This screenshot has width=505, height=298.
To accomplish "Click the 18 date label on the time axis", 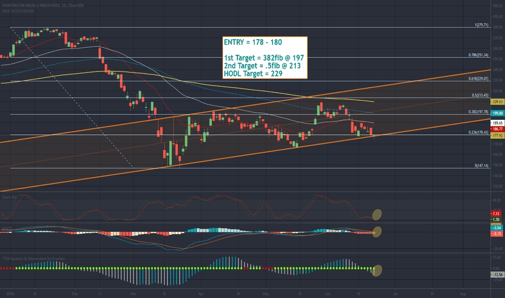I will coord(300,294).
